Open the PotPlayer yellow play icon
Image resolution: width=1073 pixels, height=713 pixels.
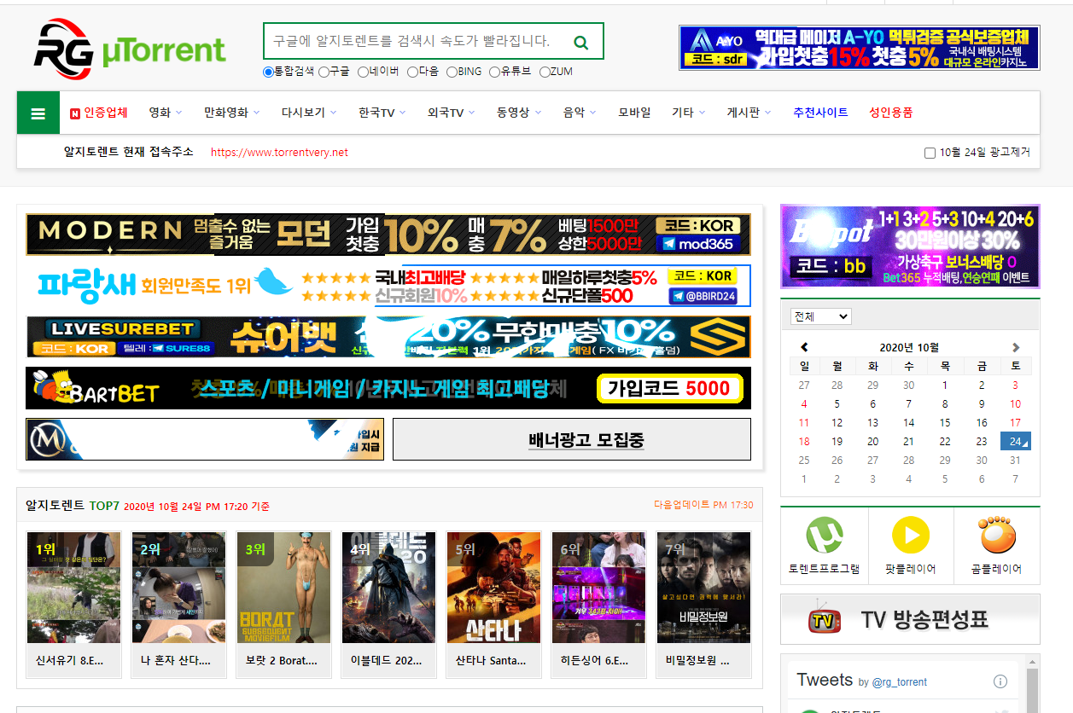point(910,536)
